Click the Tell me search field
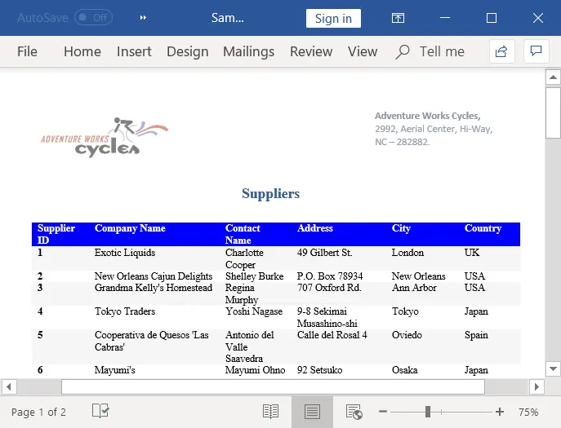The height and width of the screenshot is (428, 561). coord(442,51)
